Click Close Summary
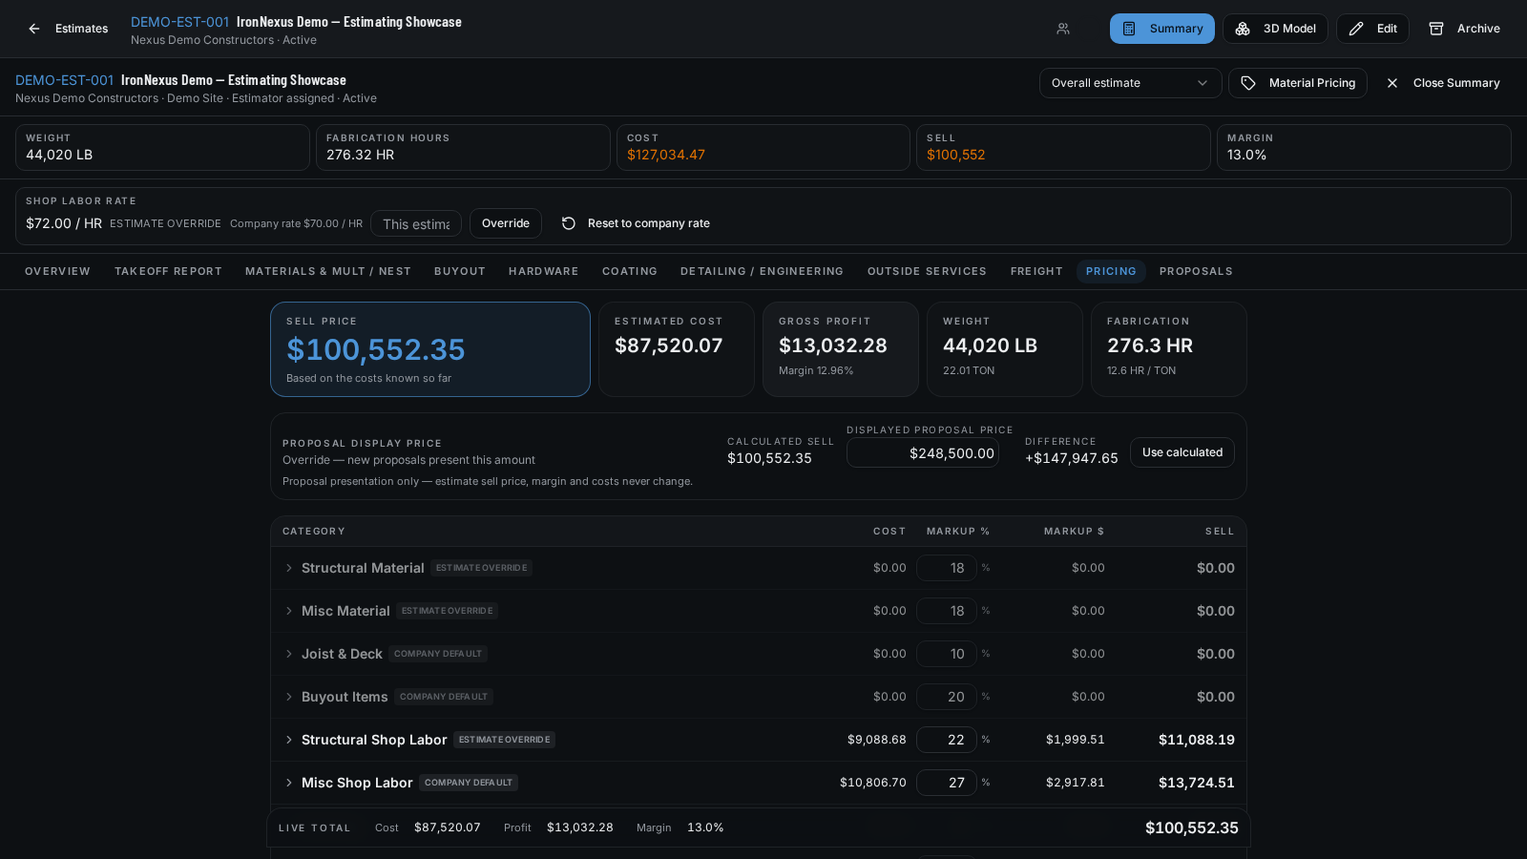The image size is (1527, 859). click(x=1443, y=83)
